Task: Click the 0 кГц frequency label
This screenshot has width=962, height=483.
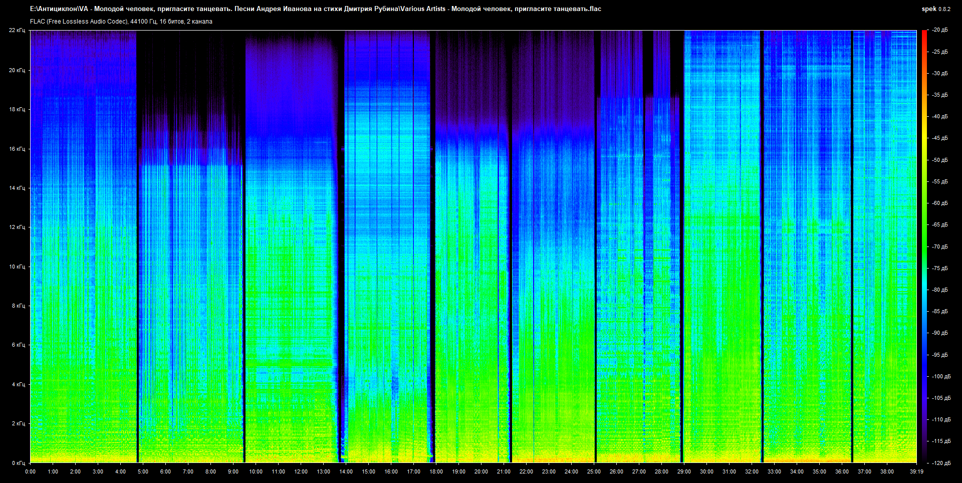Action: (18, 463)
